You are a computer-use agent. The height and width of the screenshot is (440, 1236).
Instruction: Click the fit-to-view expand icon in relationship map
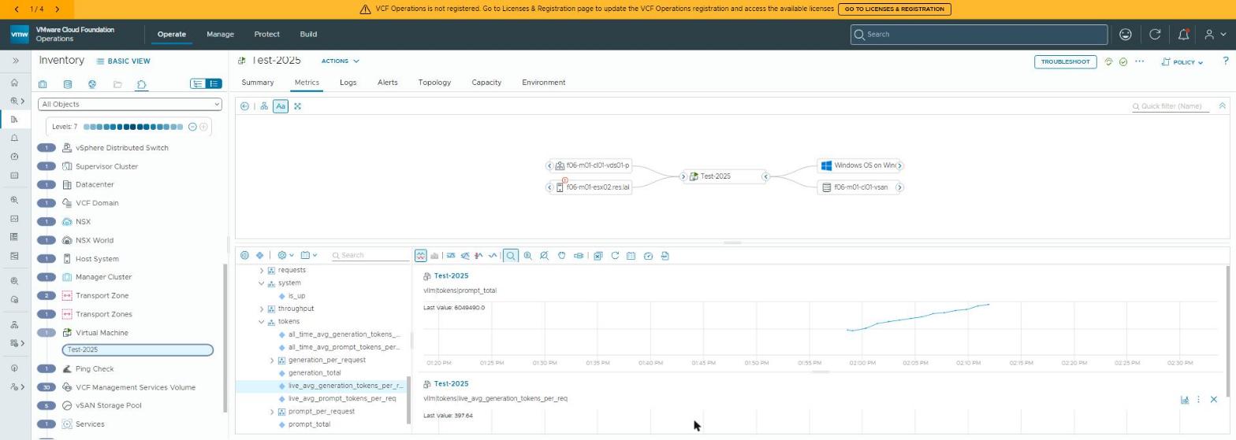298,106
